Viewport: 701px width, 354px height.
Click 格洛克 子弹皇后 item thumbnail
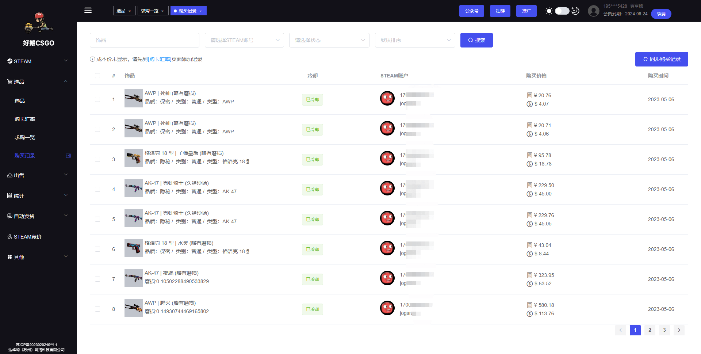click(x=134, y=158)
